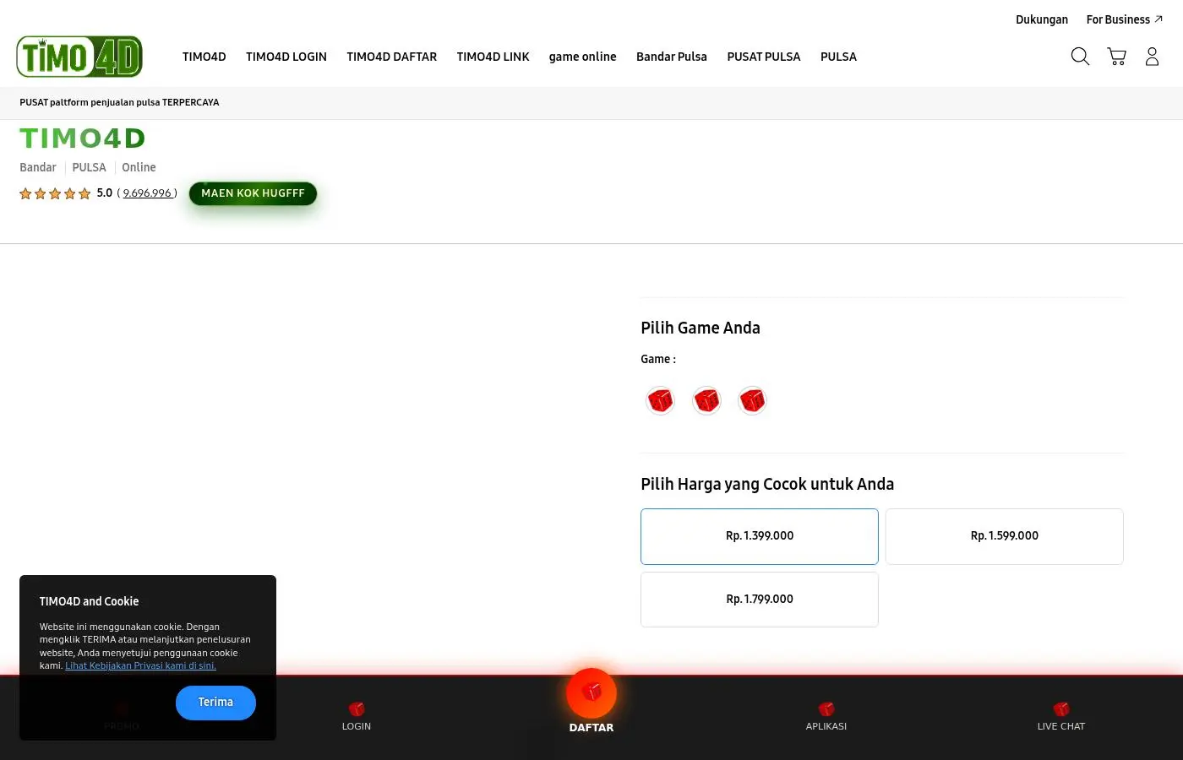
Task: Click the APLIKASI label in bottom bar
Action: [x=826, y=726]
